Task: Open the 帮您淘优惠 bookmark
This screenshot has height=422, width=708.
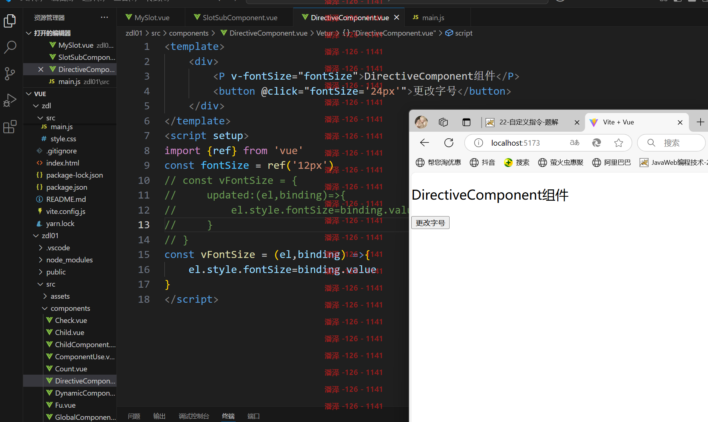Action: click(x=438, y=163)
